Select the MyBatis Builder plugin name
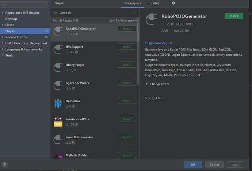 [77, 155]
